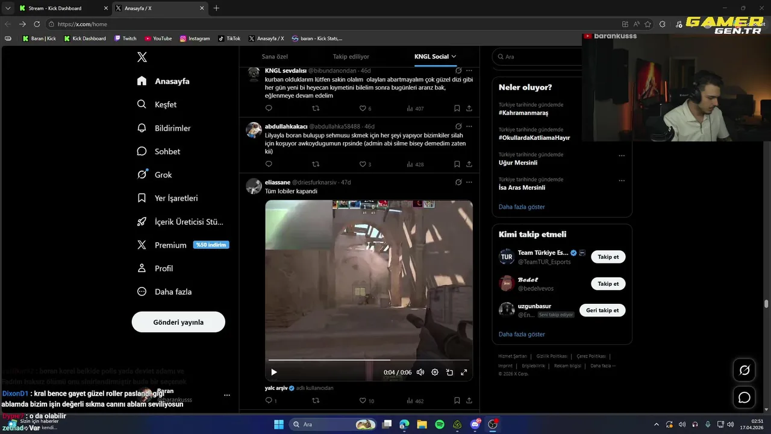Open Discord from the taskbar
The image size is (771, 434).
475,424
